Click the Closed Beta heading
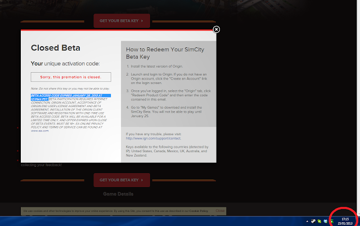The height and width of the screenshot is (226, 360). (x=56, y=48)
